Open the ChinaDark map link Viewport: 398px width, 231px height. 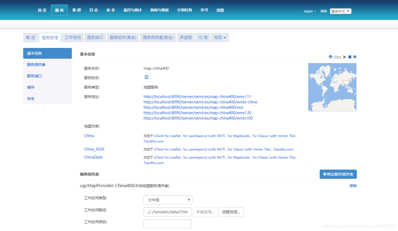pos(93,157)
